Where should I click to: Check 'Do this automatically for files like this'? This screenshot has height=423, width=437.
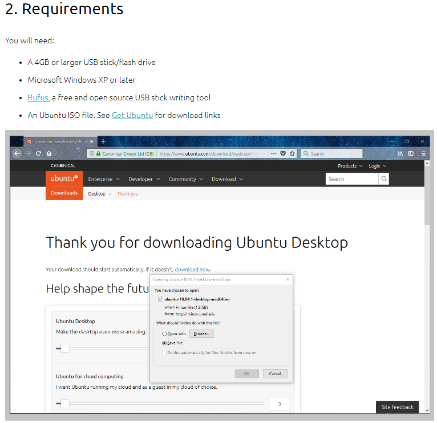(164, 352)
